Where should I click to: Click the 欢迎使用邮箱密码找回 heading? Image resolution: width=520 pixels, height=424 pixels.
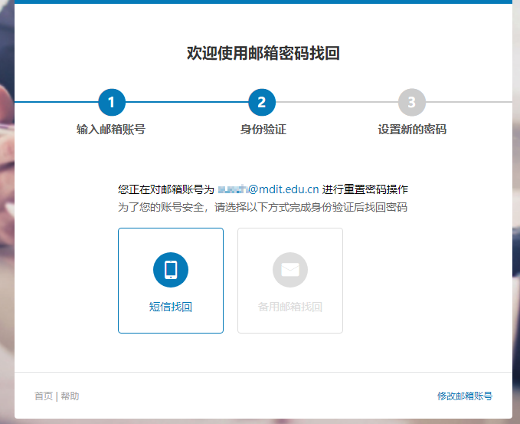(x=263, y=53)
